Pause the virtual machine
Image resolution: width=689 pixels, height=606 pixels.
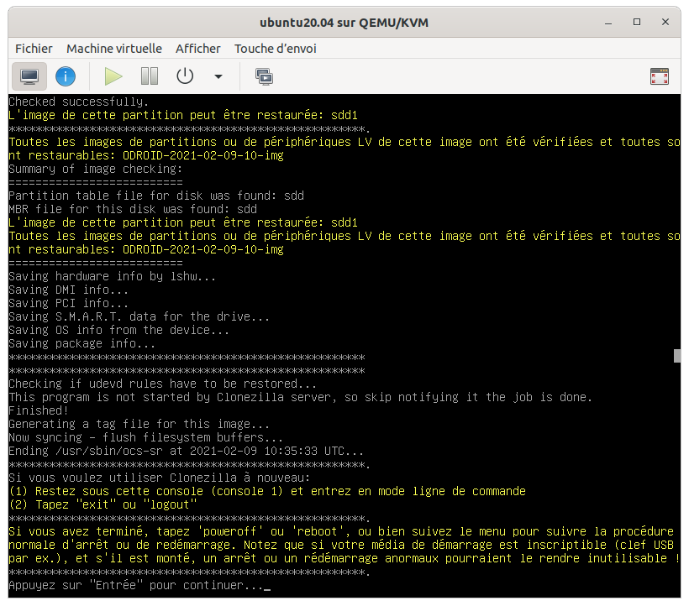(x=150, y=76)
